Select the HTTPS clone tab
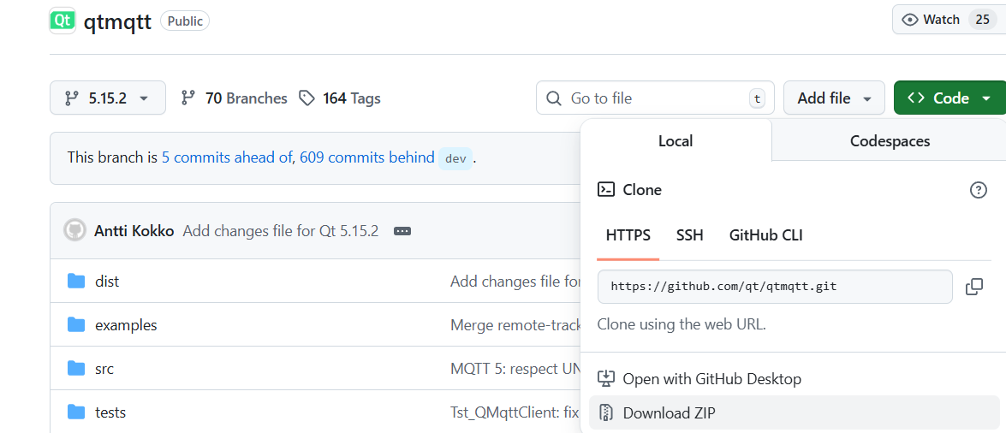The height and width of the screenshot is (433, 1006). pos(628,235)
